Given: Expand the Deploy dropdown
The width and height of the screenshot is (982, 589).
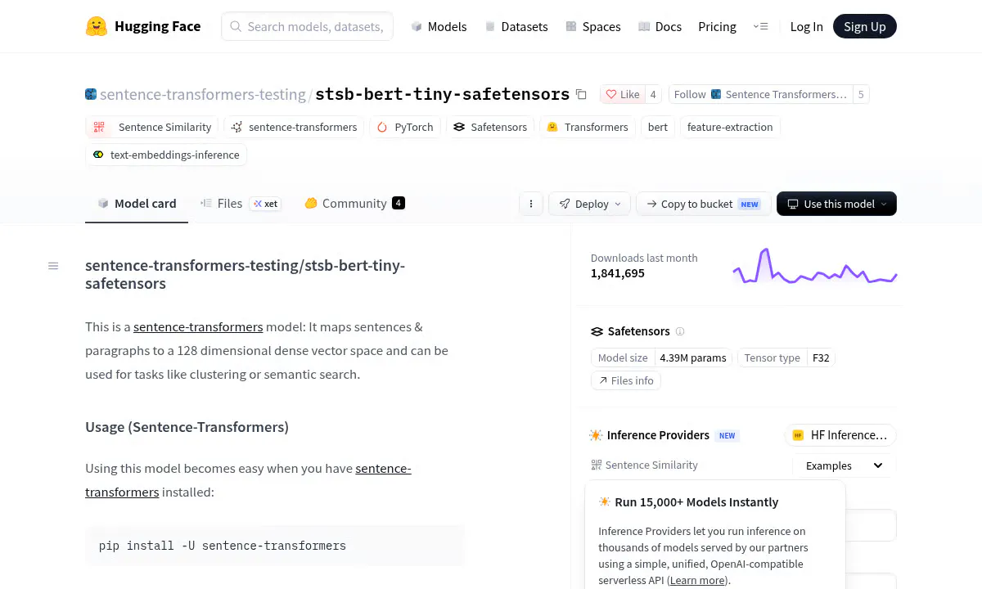Looking at the screenshot, I should [x=590, y=204].
